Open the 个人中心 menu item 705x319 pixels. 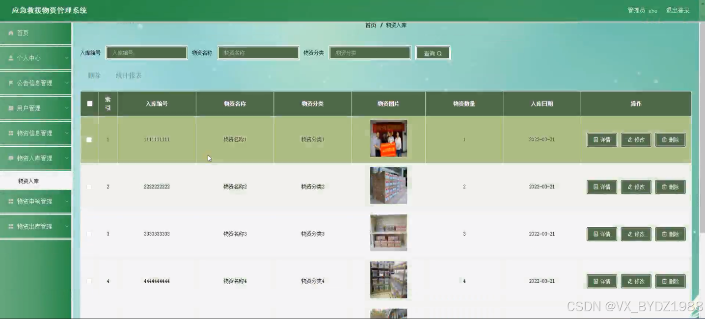(x=36, y=58)
